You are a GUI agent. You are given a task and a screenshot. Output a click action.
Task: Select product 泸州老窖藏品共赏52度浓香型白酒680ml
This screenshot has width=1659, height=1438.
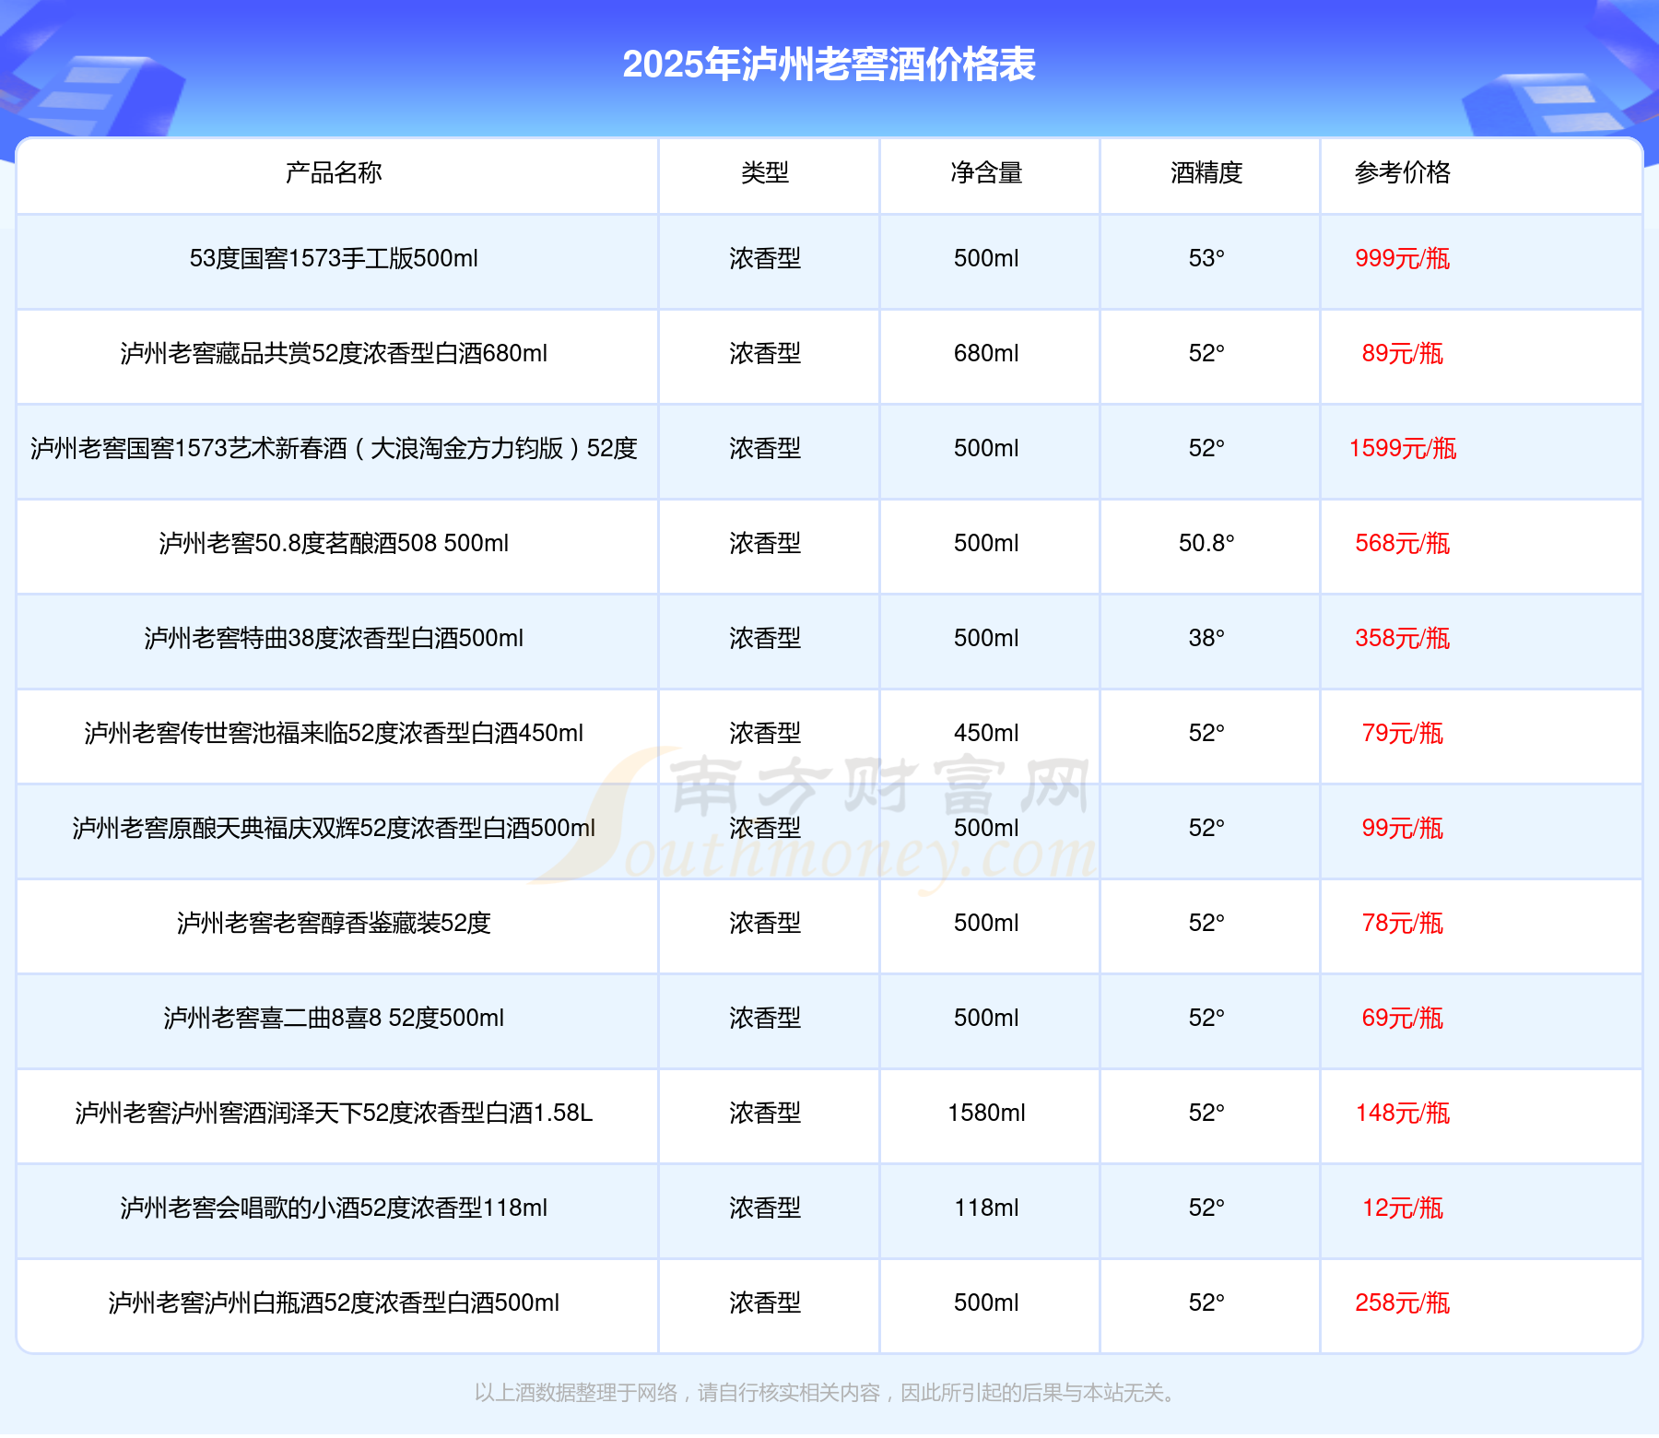click(x=334, y=353)
